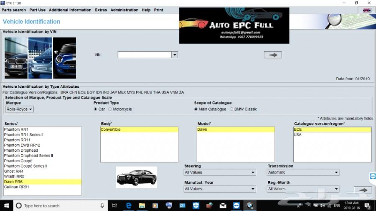Viewport: 376px width, 211px height.
Task: Click the black Rolls-Royce Dawn car thumbnail
Action: [137, 177]
